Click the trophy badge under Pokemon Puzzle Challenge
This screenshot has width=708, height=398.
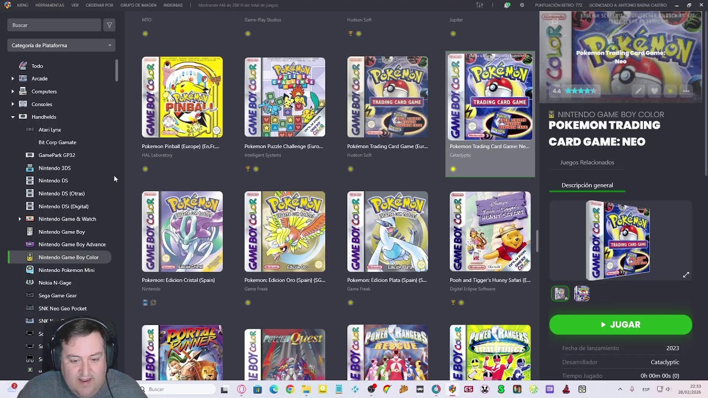pyautogui.click(x=248, y=169)
